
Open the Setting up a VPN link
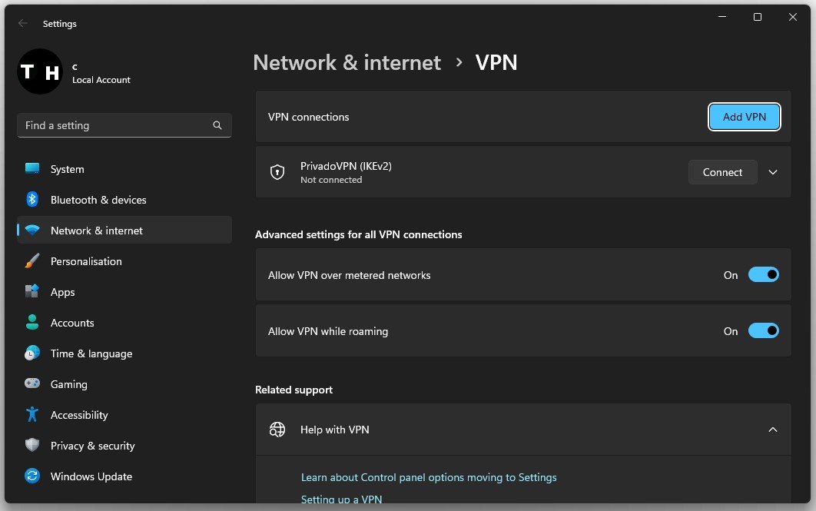[x=341, y=499]
